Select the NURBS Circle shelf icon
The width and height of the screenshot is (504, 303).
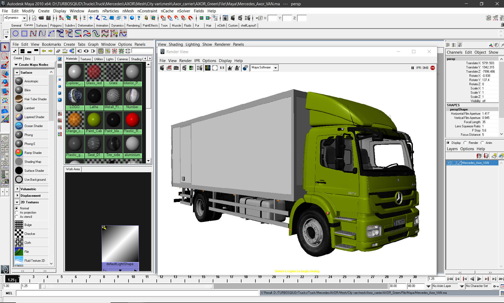click(16, 33)
